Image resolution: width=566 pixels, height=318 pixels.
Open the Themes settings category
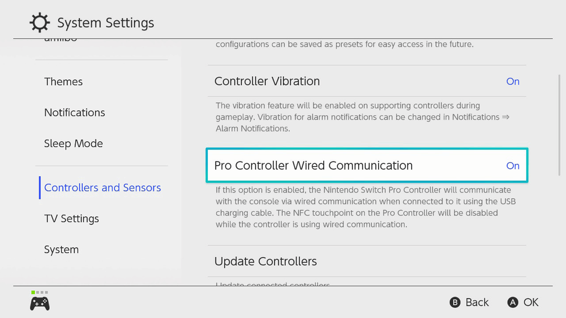point(63,82)
